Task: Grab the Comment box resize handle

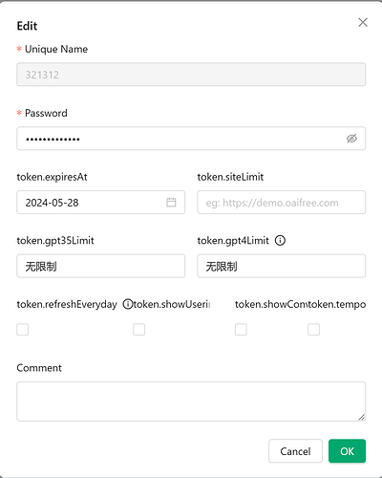Action: click(x=362, y=417)
